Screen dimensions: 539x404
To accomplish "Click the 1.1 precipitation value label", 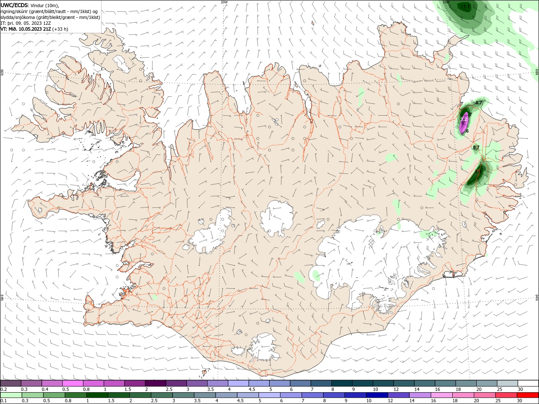I will click(x=467, y=6).
